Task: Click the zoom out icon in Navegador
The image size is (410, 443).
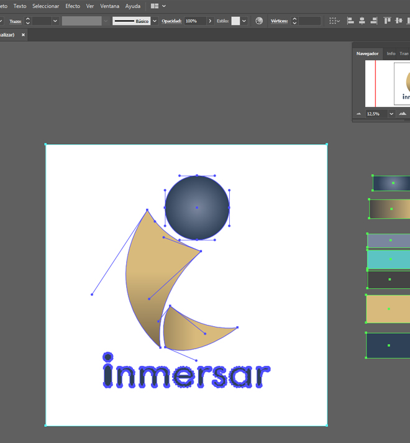Action: coord(358,114)
